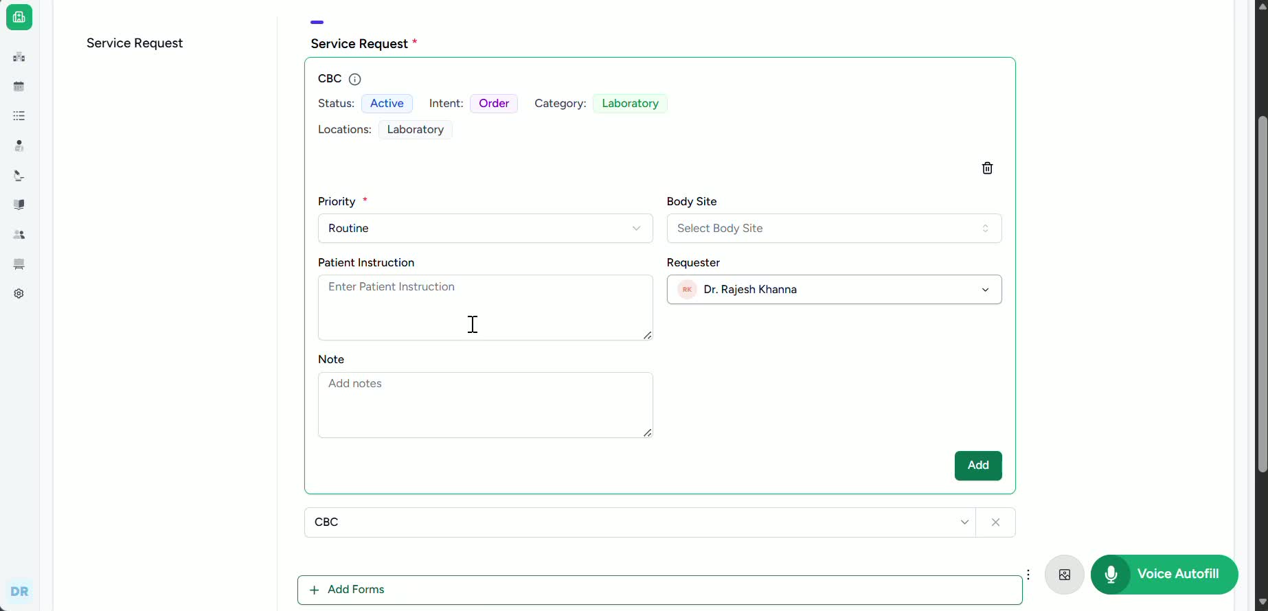1268x611 pixels.
Task: Click the DR user avatar
Action: (x=19, y=591)
